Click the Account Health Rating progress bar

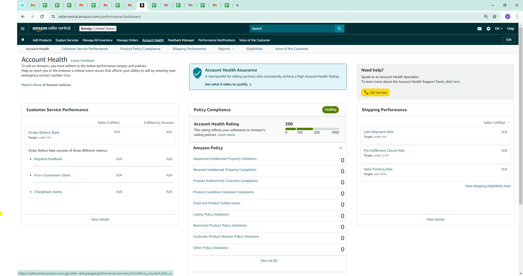click(x=312, y=129)
